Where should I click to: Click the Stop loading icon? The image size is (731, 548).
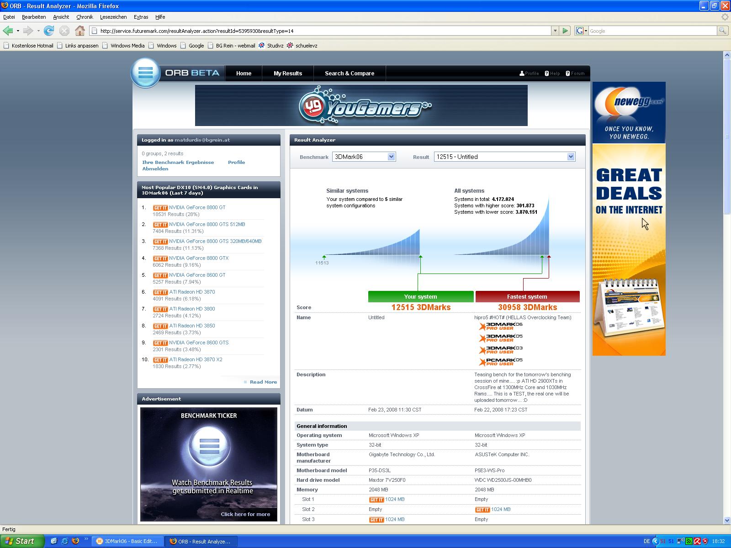pos(64,31)
